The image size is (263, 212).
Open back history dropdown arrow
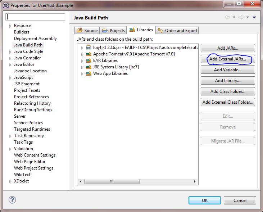(x=234, y=17)
